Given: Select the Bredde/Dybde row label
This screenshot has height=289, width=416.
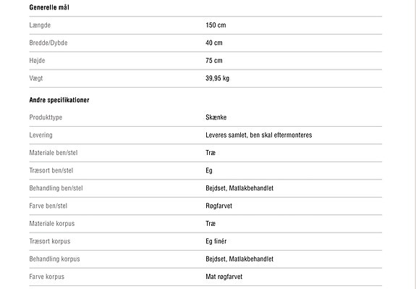Looking at the screenshot, I should 48,43.
